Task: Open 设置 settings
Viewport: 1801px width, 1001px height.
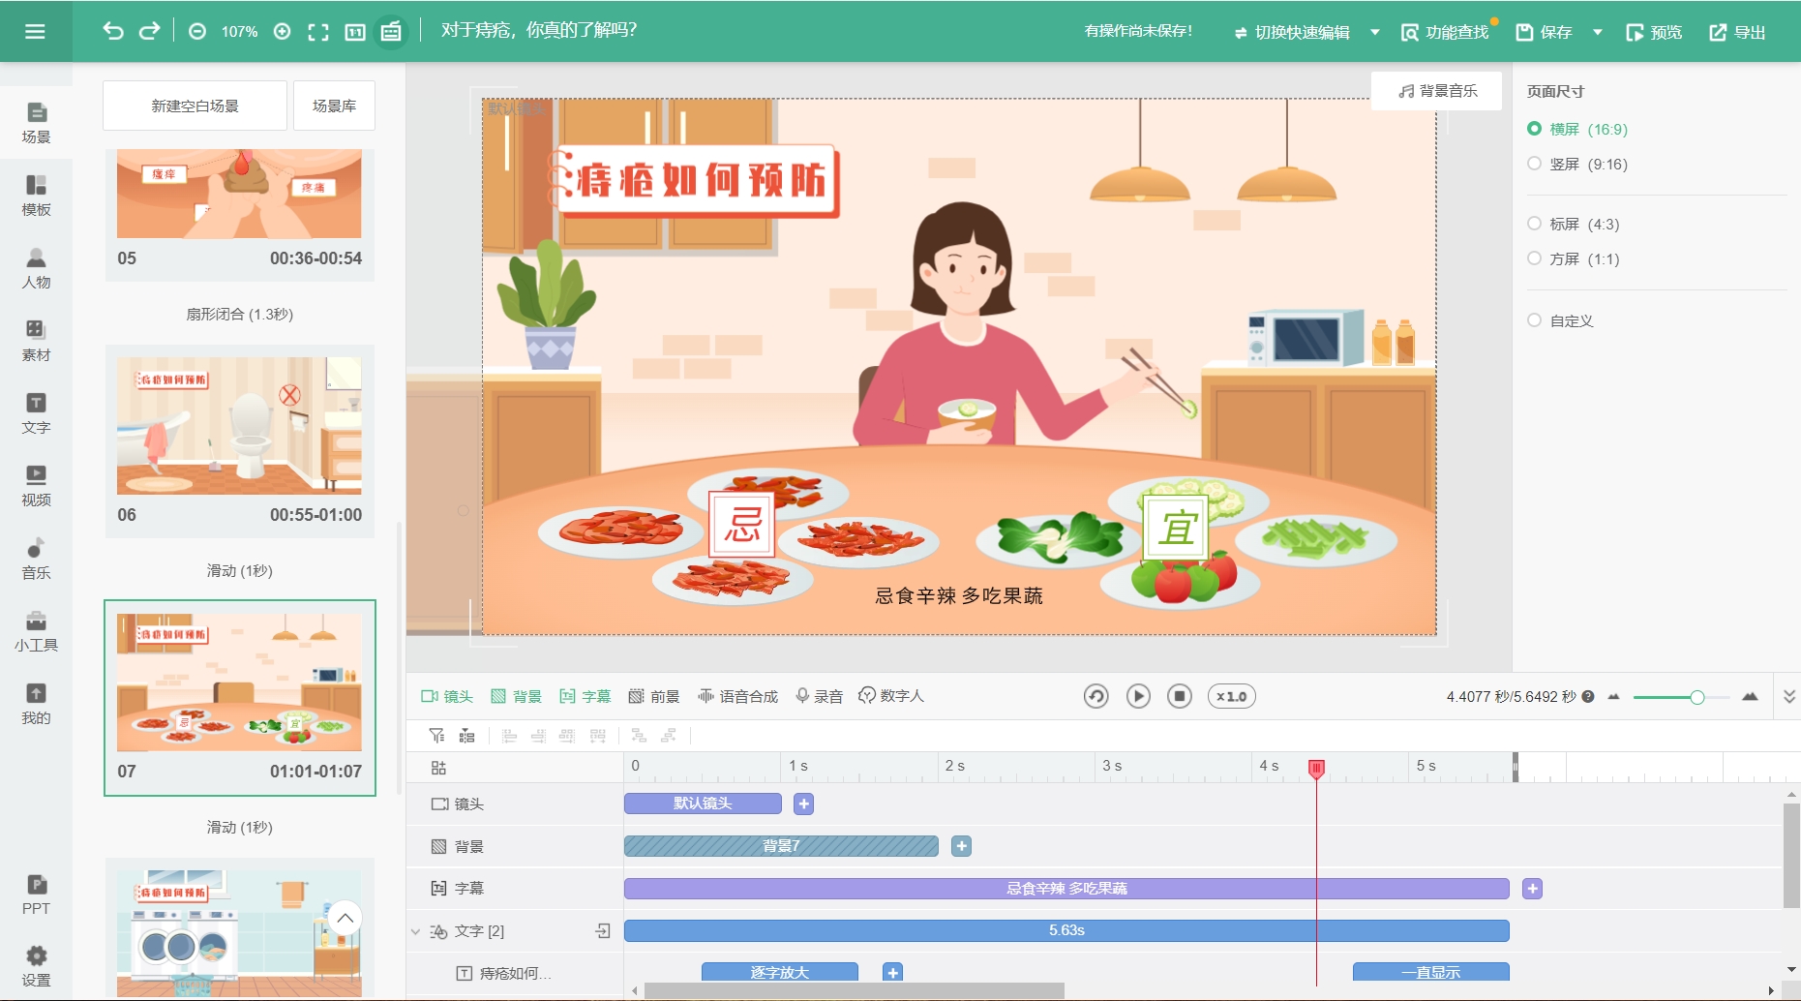Action: click(x=36, y=966)
